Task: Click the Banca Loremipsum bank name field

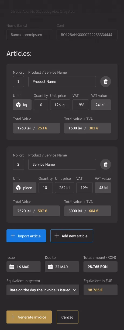Action: tap(29, 35)
